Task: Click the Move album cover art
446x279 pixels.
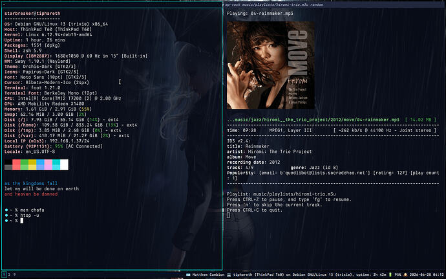Action: point(271,65)
